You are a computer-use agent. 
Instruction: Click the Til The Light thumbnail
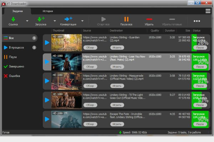pos(66,100)
